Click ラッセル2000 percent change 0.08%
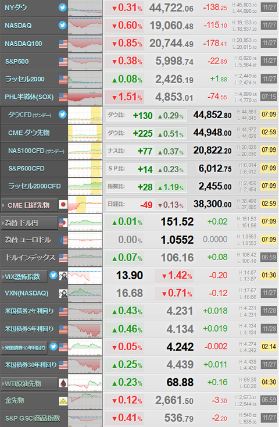The width and height of the screenshot is (279, 427). pyautogui.click(x=127, y=79)
